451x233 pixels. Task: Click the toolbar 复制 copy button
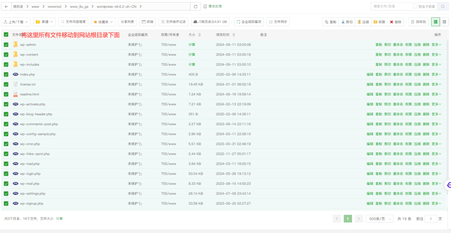coord(330,22)
